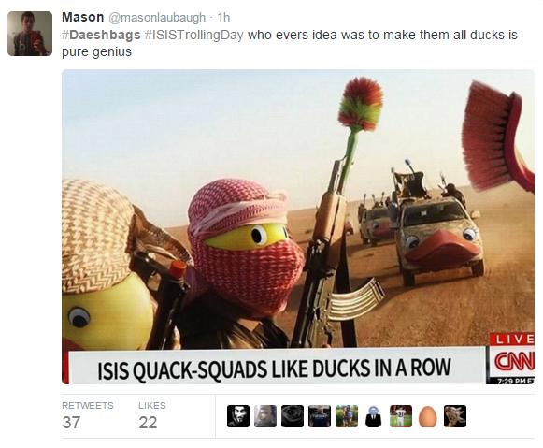
Task: Open the fourth liker avatar with dark banner
Action: pyautogui.click(x=320, y=416)
